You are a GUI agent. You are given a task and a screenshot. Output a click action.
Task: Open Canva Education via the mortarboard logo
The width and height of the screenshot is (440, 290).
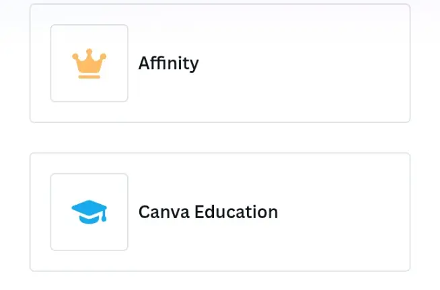tap(89, 212)
